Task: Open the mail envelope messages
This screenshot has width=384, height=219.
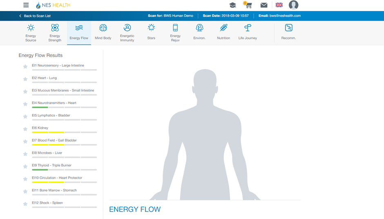Action: pyautogui.click(x=264, y=5)
